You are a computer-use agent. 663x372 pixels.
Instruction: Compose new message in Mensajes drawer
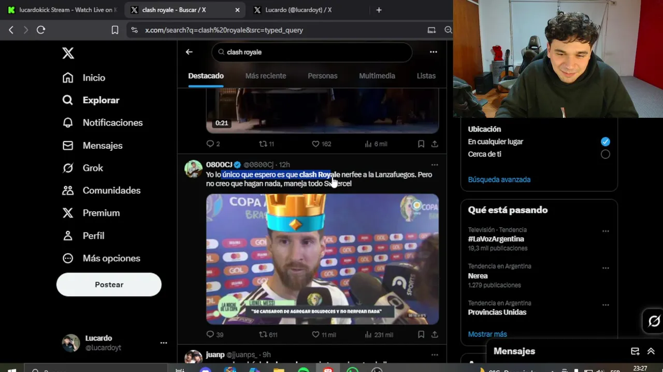pos(635,351)
